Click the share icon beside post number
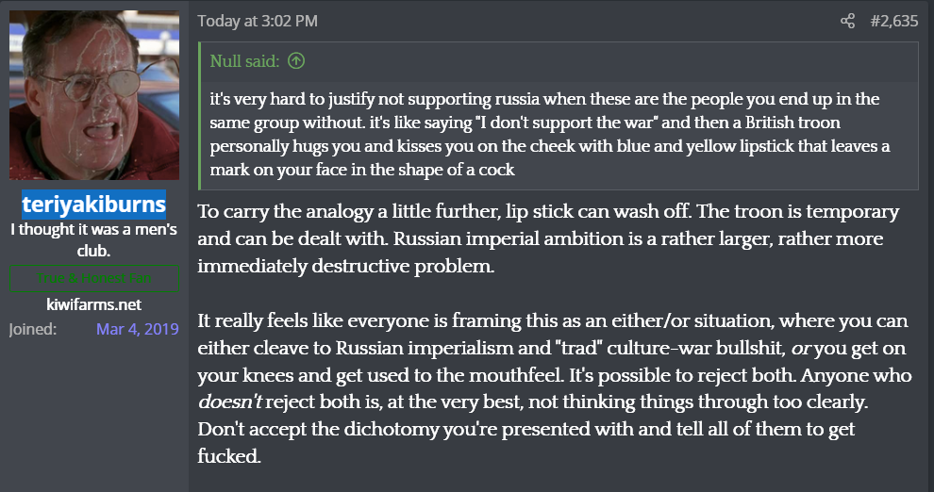The image size is (934, 492). tap(847, 21)
